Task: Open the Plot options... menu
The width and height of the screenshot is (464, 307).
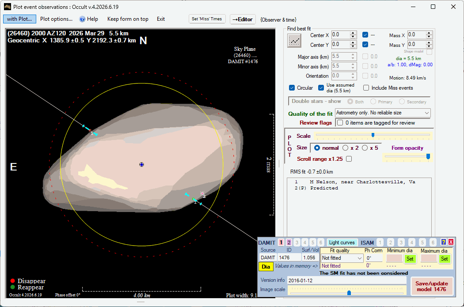Action: (x=56, y=19)
